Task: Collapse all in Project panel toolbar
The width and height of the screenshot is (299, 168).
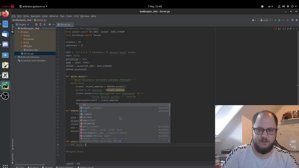Action: (x=44, y=24)
